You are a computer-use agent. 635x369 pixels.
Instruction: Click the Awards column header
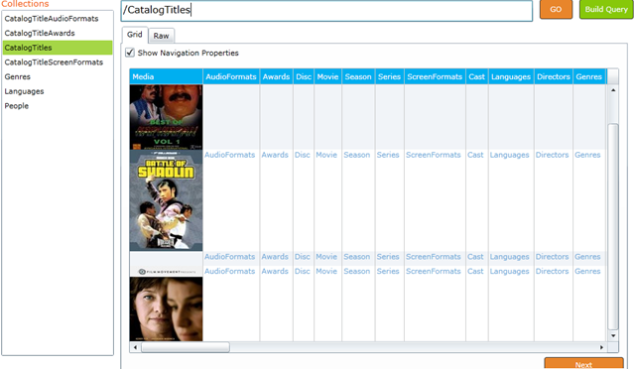(x=276, y=76)
